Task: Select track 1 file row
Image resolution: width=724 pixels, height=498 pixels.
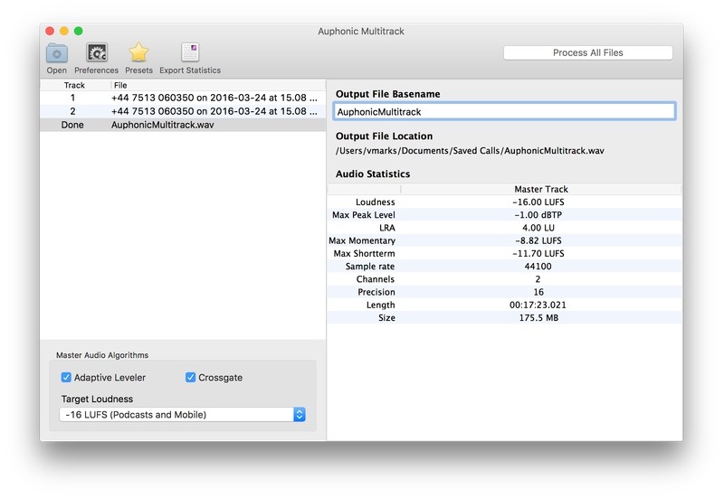Action: pos(183,98)
